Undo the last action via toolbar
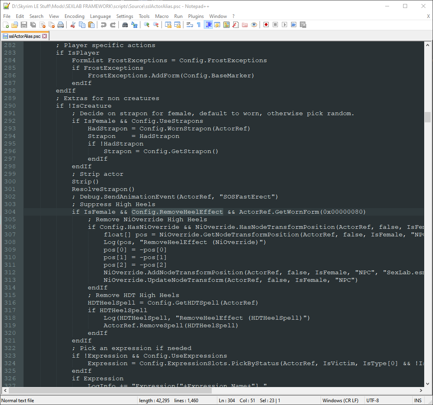Viewport: 433px width, 405px height. 104,25
